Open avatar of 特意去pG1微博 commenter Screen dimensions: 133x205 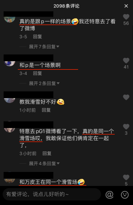click(x=10, y=130)
